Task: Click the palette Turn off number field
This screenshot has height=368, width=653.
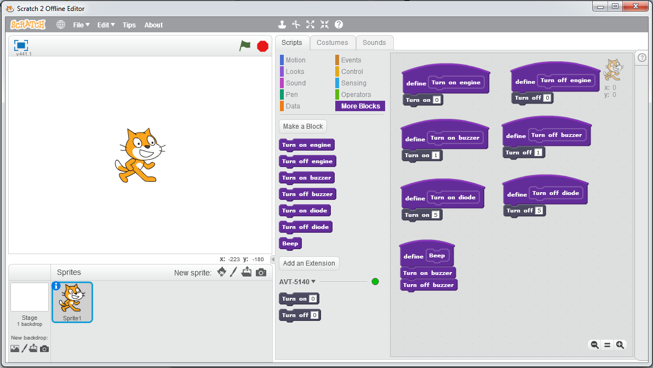Action: coord(314,315)
